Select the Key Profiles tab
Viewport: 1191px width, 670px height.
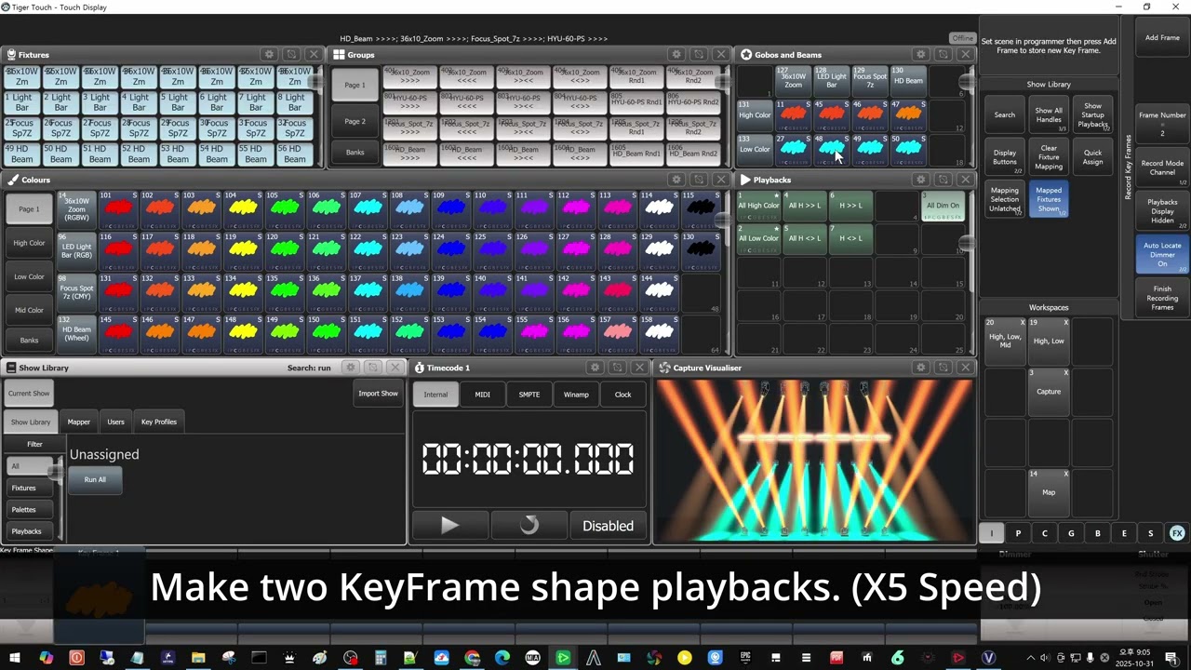(159, 422)
